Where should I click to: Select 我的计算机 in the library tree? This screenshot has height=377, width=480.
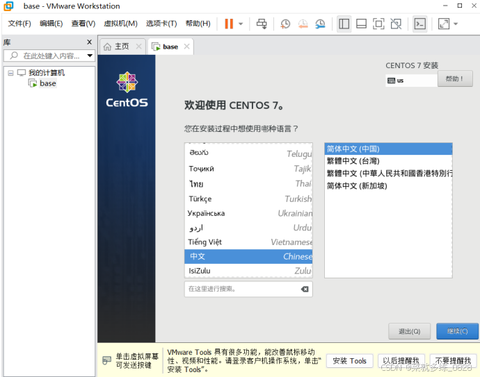[46, 73]
